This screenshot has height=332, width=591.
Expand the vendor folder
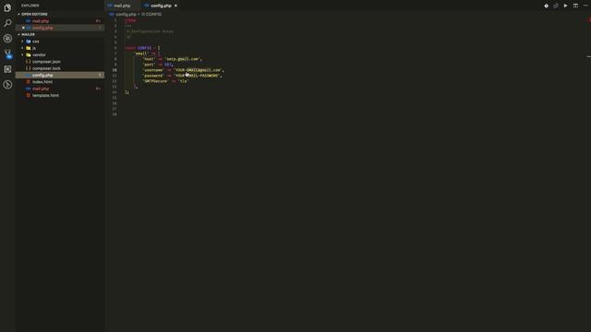(x=39, y=55)
